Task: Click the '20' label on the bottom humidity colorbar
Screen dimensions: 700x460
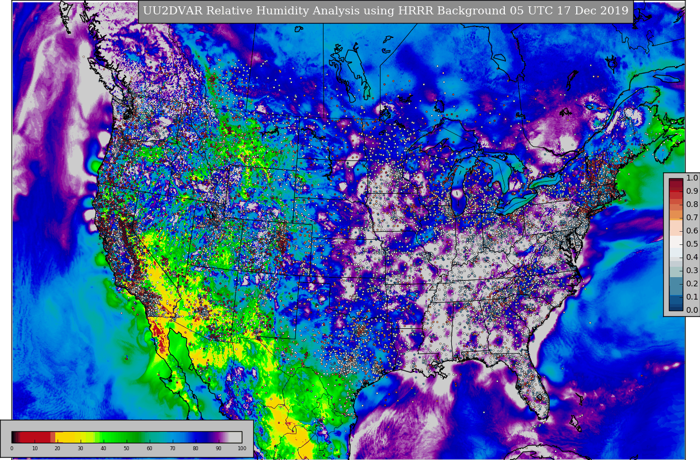Action: click(58, 448)
